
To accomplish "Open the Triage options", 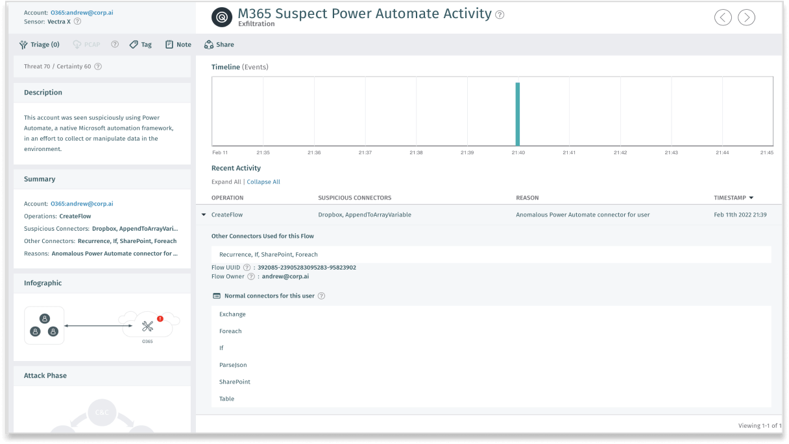I will pyautogui.click(x=39, y=44).
